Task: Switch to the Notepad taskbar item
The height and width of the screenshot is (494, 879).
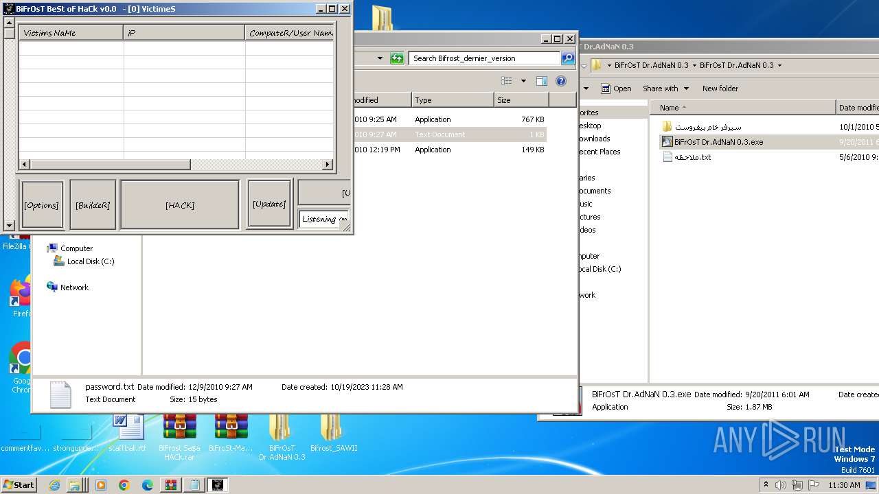Action: click(194, 484)
